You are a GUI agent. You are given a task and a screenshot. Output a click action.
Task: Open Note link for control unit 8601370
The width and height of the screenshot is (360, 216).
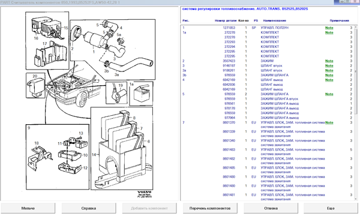pyautogui.click(x=329, y=122)
